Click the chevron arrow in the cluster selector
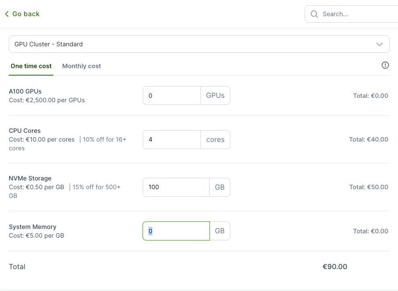 [x=380, y=44]
